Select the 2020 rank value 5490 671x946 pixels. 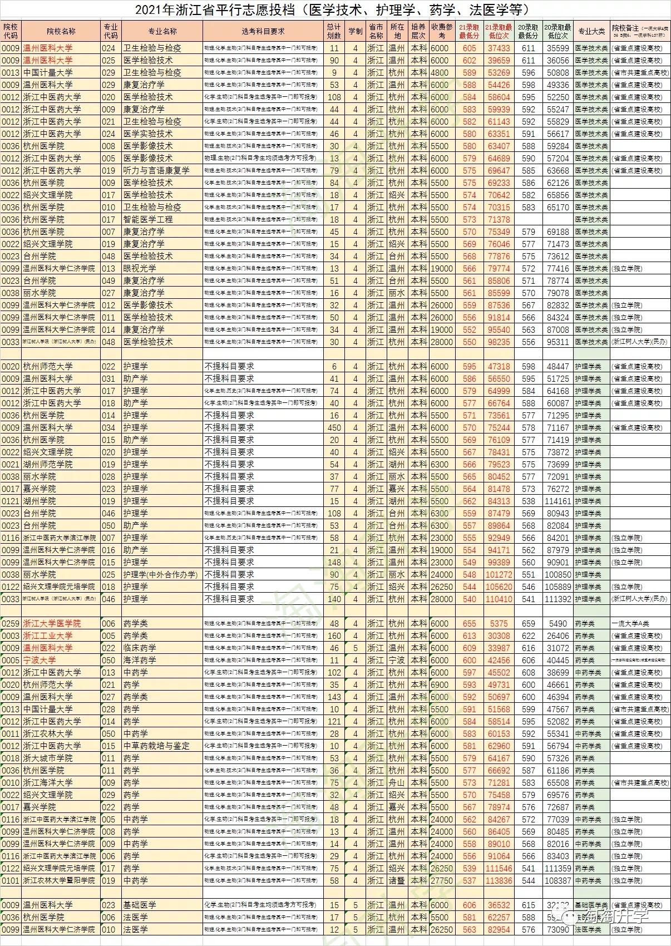click(558, 623)
